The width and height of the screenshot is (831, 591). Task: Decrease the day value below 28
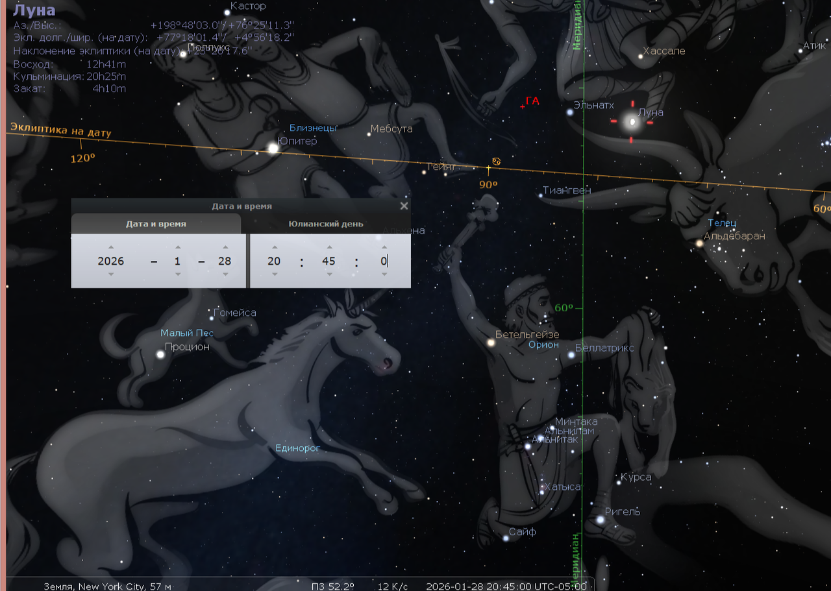[x=225, y=274]
